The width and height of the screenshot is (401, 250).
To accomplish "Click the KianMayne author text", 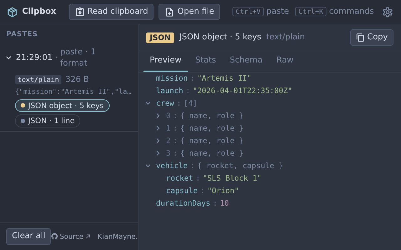I will (x=118, y=236).
